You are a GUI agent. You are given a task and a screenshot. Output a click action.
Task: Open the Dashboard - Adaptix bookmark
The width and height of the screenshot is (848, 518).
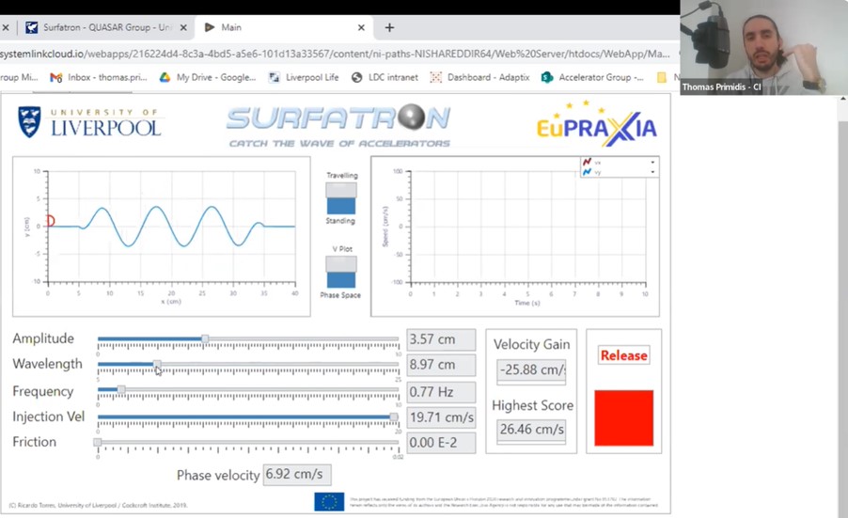tap(479, 77)
